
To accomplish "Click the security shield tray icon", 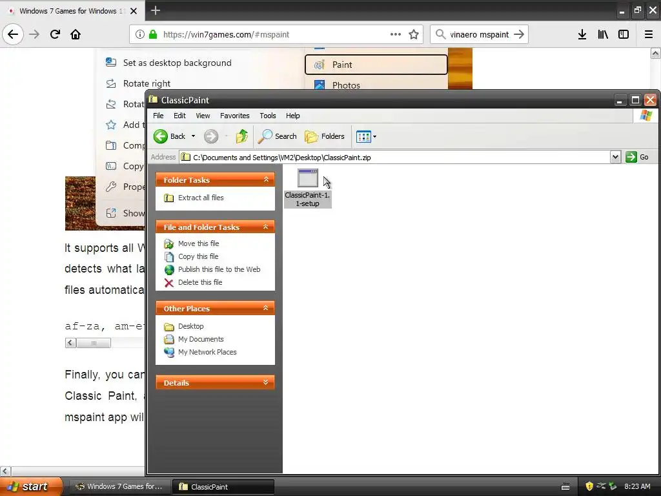I will [x=589, y=486].
